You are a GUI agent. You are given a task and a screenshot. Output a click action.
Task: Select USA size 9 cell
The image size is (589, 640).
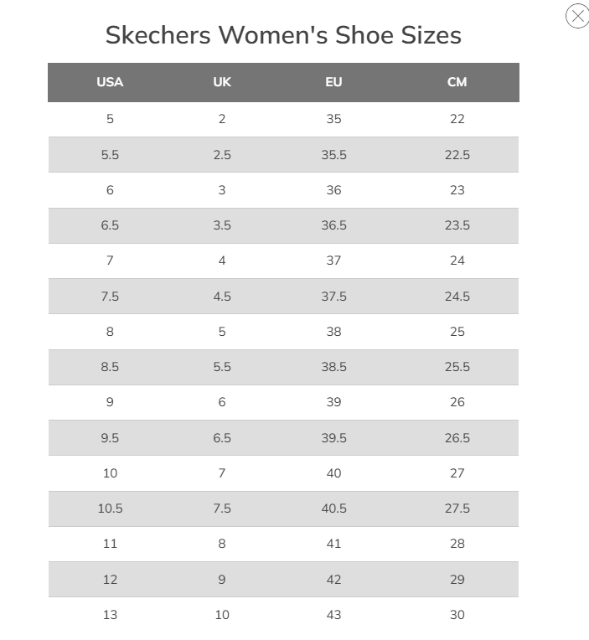[110, 402]
